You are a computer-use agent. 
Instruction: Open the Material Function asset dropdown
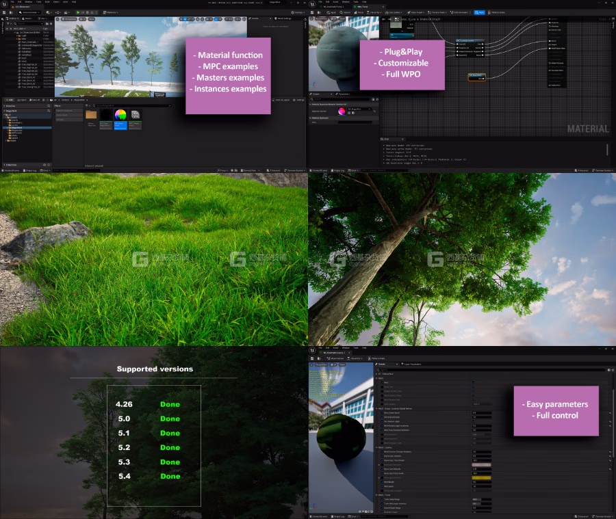click(359, 109)
